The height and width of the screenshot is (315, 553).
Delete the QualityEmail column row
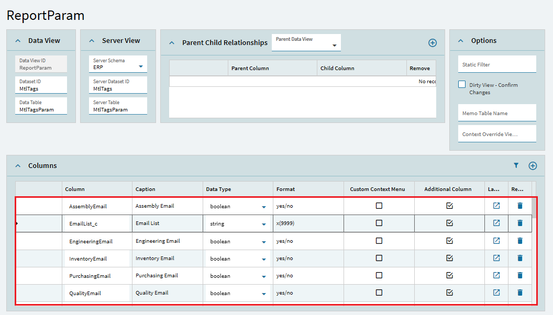pos(520,292)
